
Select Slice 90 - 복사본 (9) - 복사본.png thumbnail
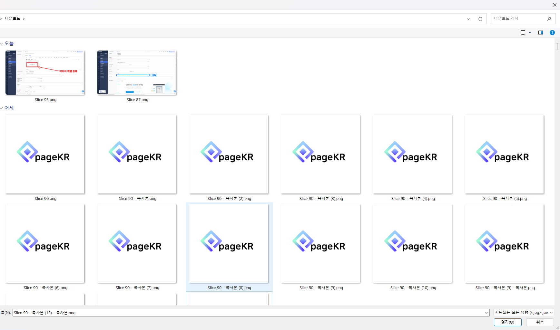click(x=505, y=243)
